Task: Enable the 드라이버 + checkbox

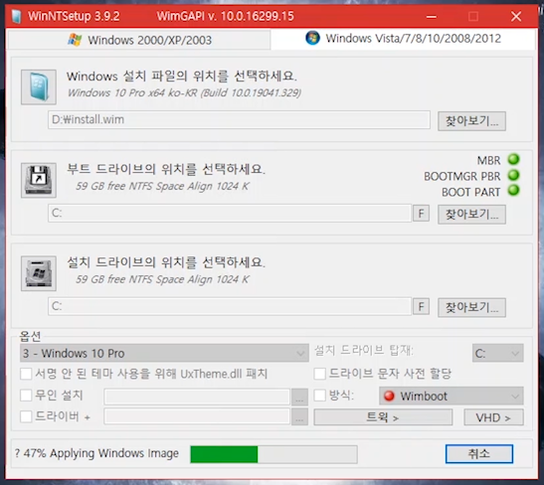Action: click(27, 416)
